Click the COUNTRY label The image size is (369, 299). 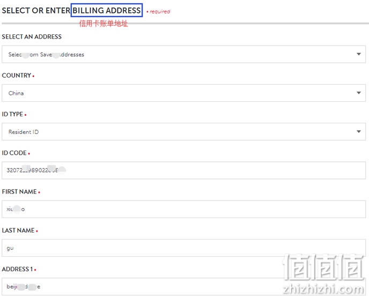point(17,76)
